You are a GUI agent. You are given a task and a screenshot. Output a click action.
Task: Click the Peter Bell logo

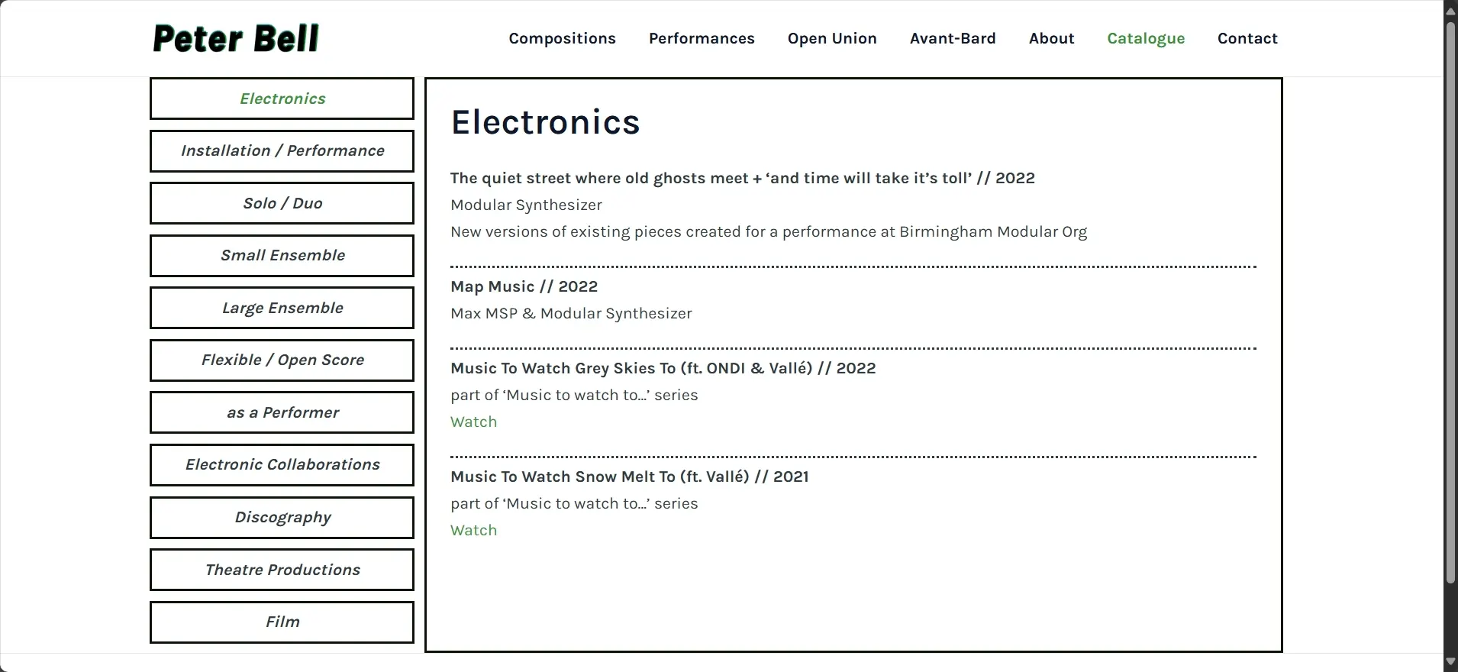235,37
